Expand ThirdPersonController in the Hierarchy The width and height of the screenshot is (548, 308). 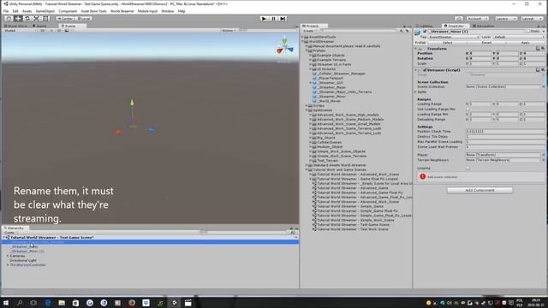click(8, 265)
